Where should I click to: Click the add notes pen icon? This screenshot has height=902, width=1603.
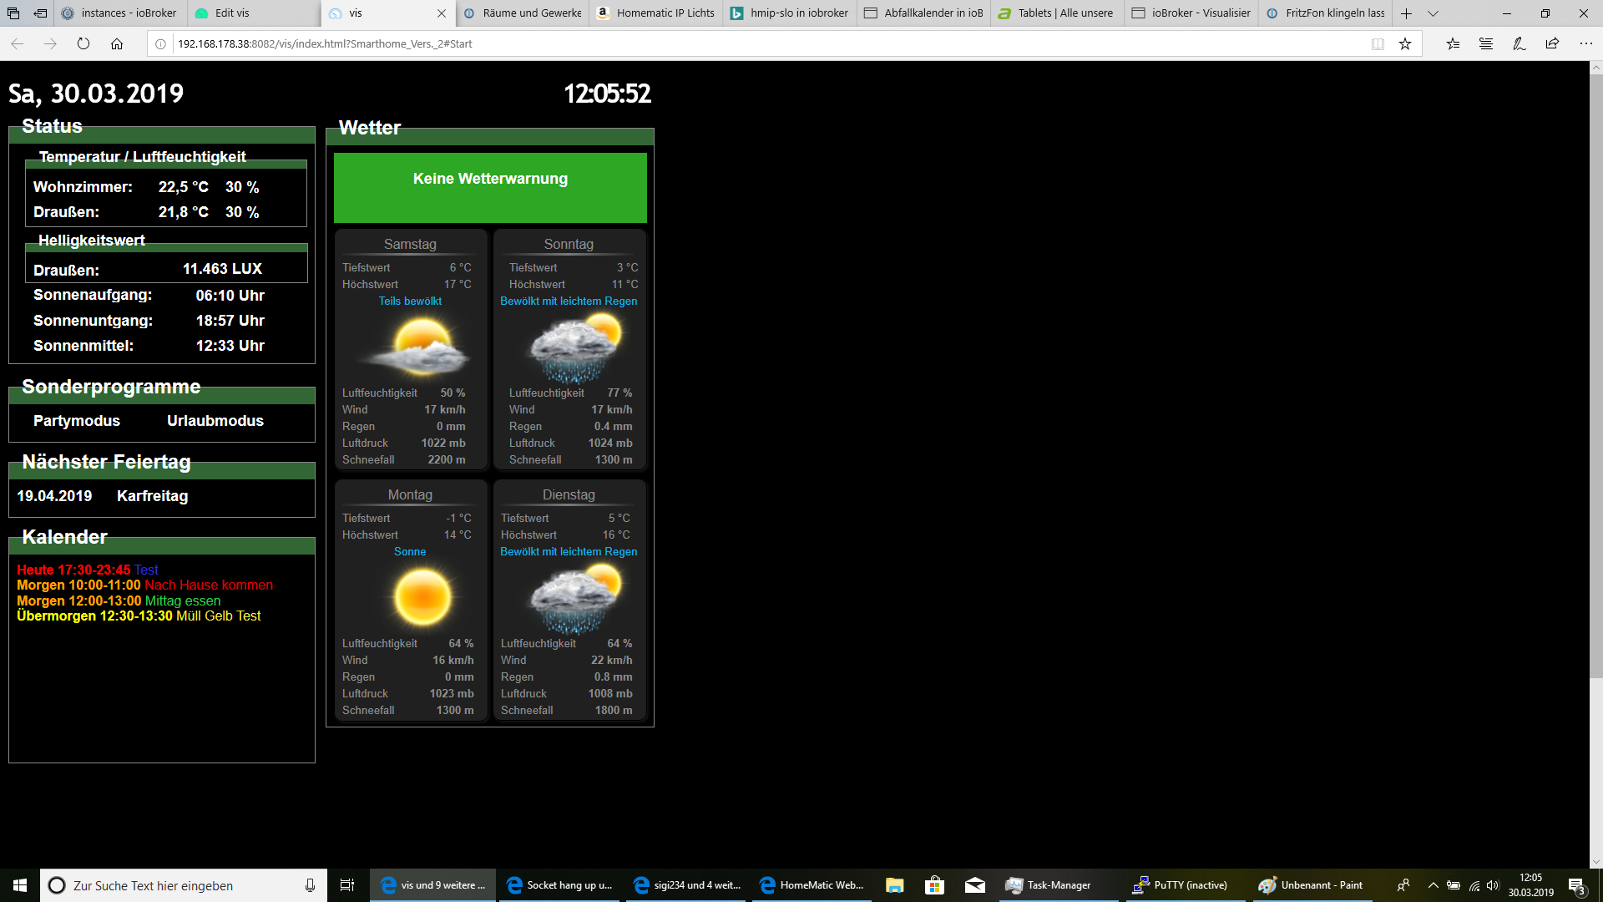(1520, 43)
